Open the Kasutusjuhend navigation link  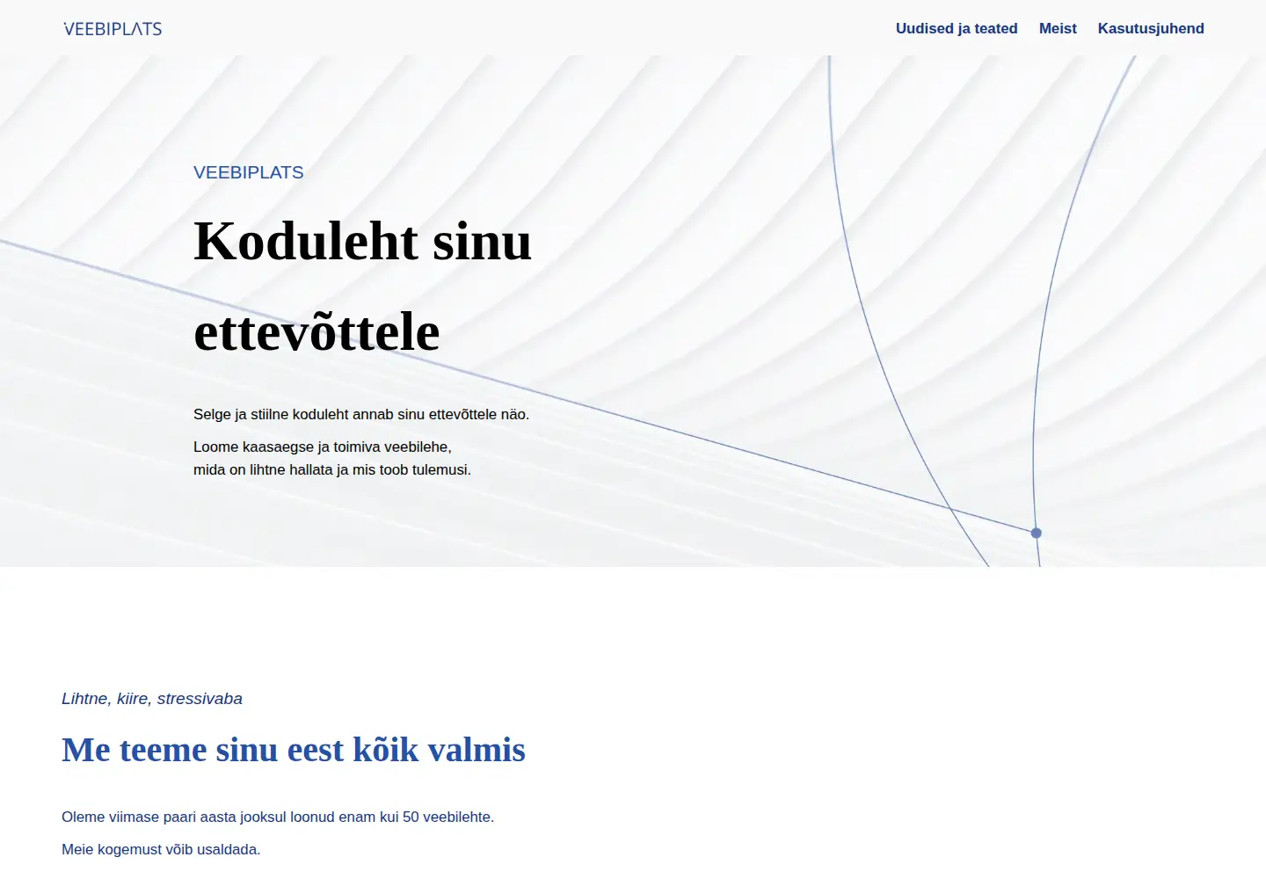tap(1151, 28)
